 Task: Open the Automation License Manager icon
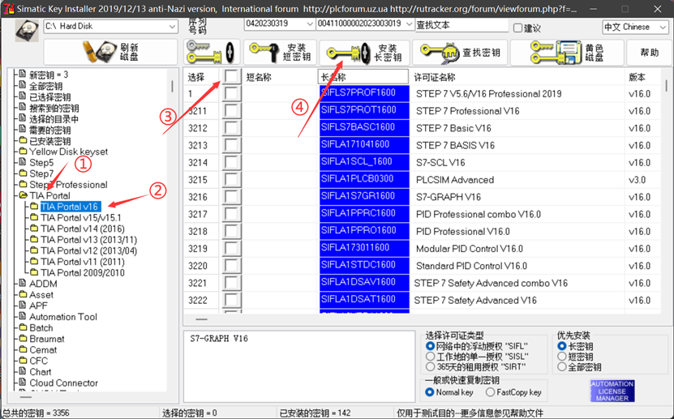click(612, 391)
